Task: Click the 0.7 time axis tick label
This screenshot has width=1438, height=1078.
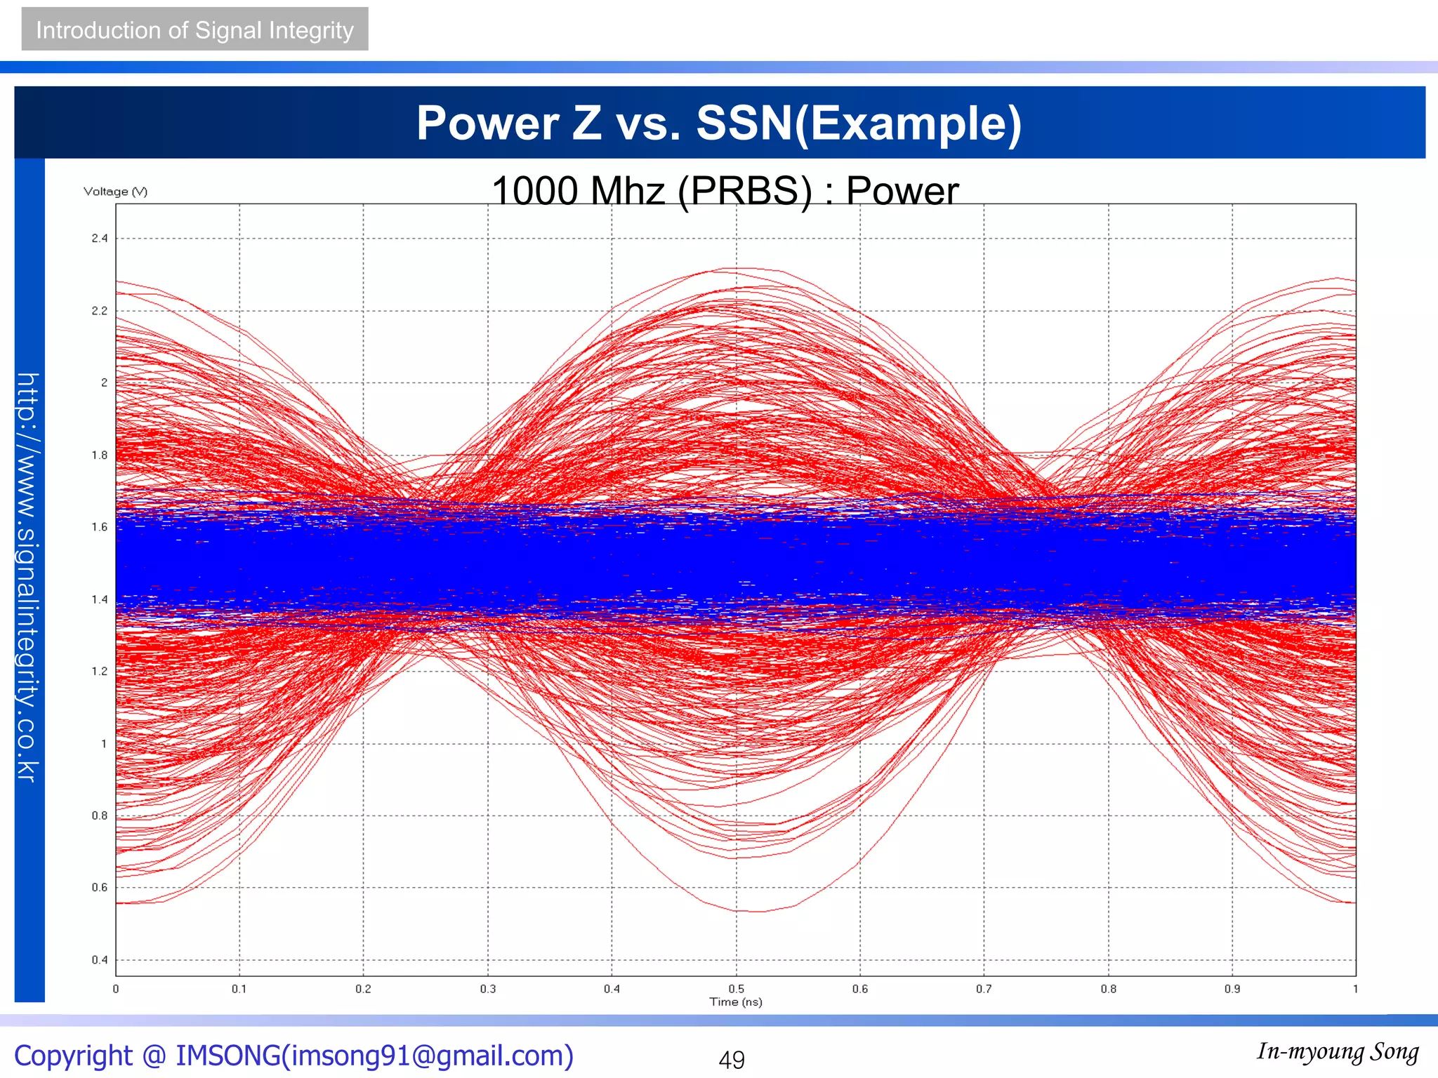Action: 984,989
